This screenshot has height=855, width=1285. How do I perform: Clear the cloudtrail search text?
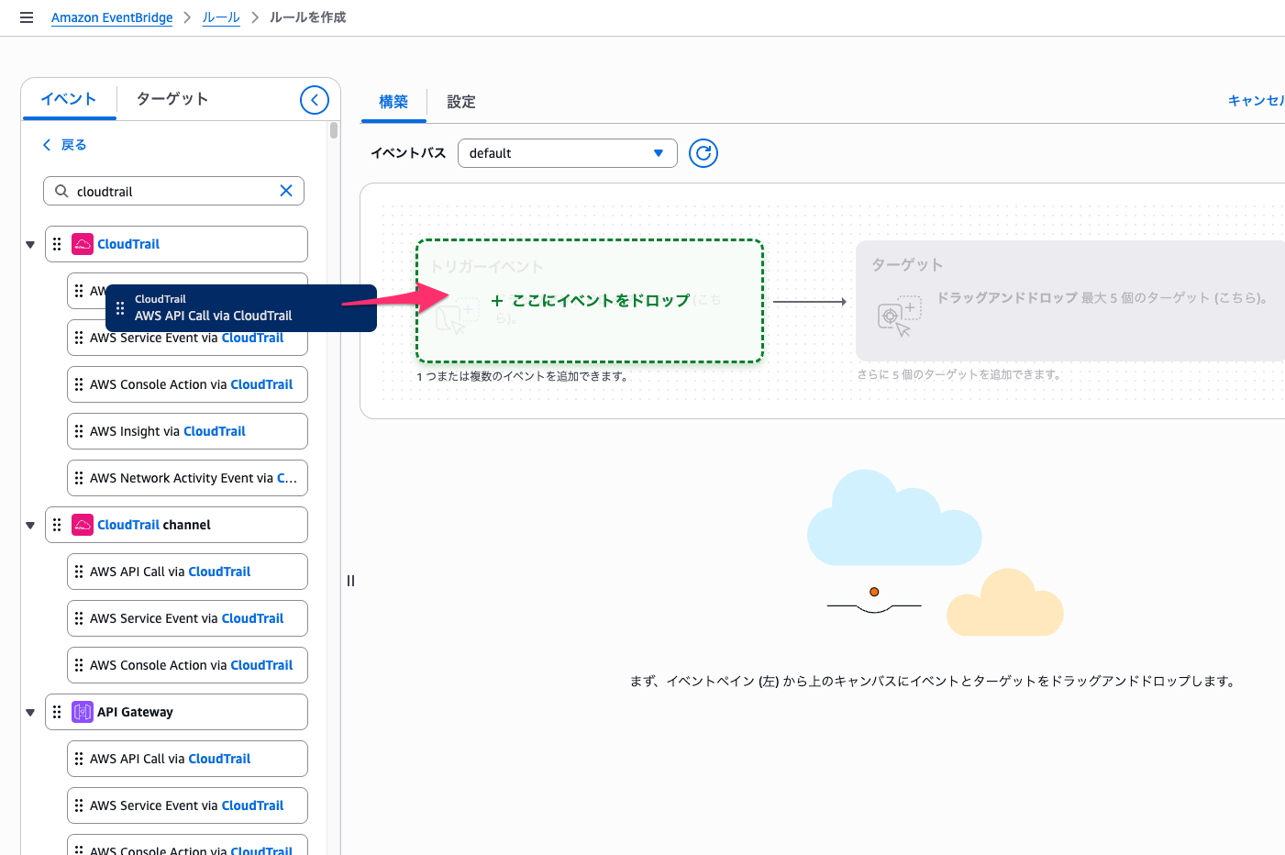coord(286,191)
